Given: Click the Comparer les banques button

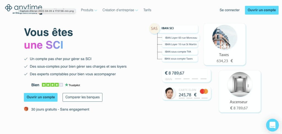Looking at the screenshot, I should 82,97.
